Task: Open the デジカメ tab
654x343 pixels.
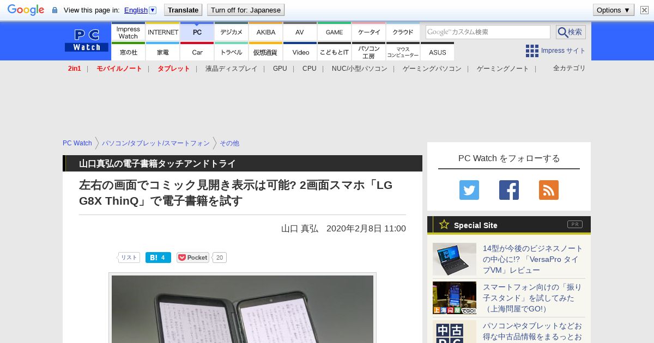Action: (232, 32)
